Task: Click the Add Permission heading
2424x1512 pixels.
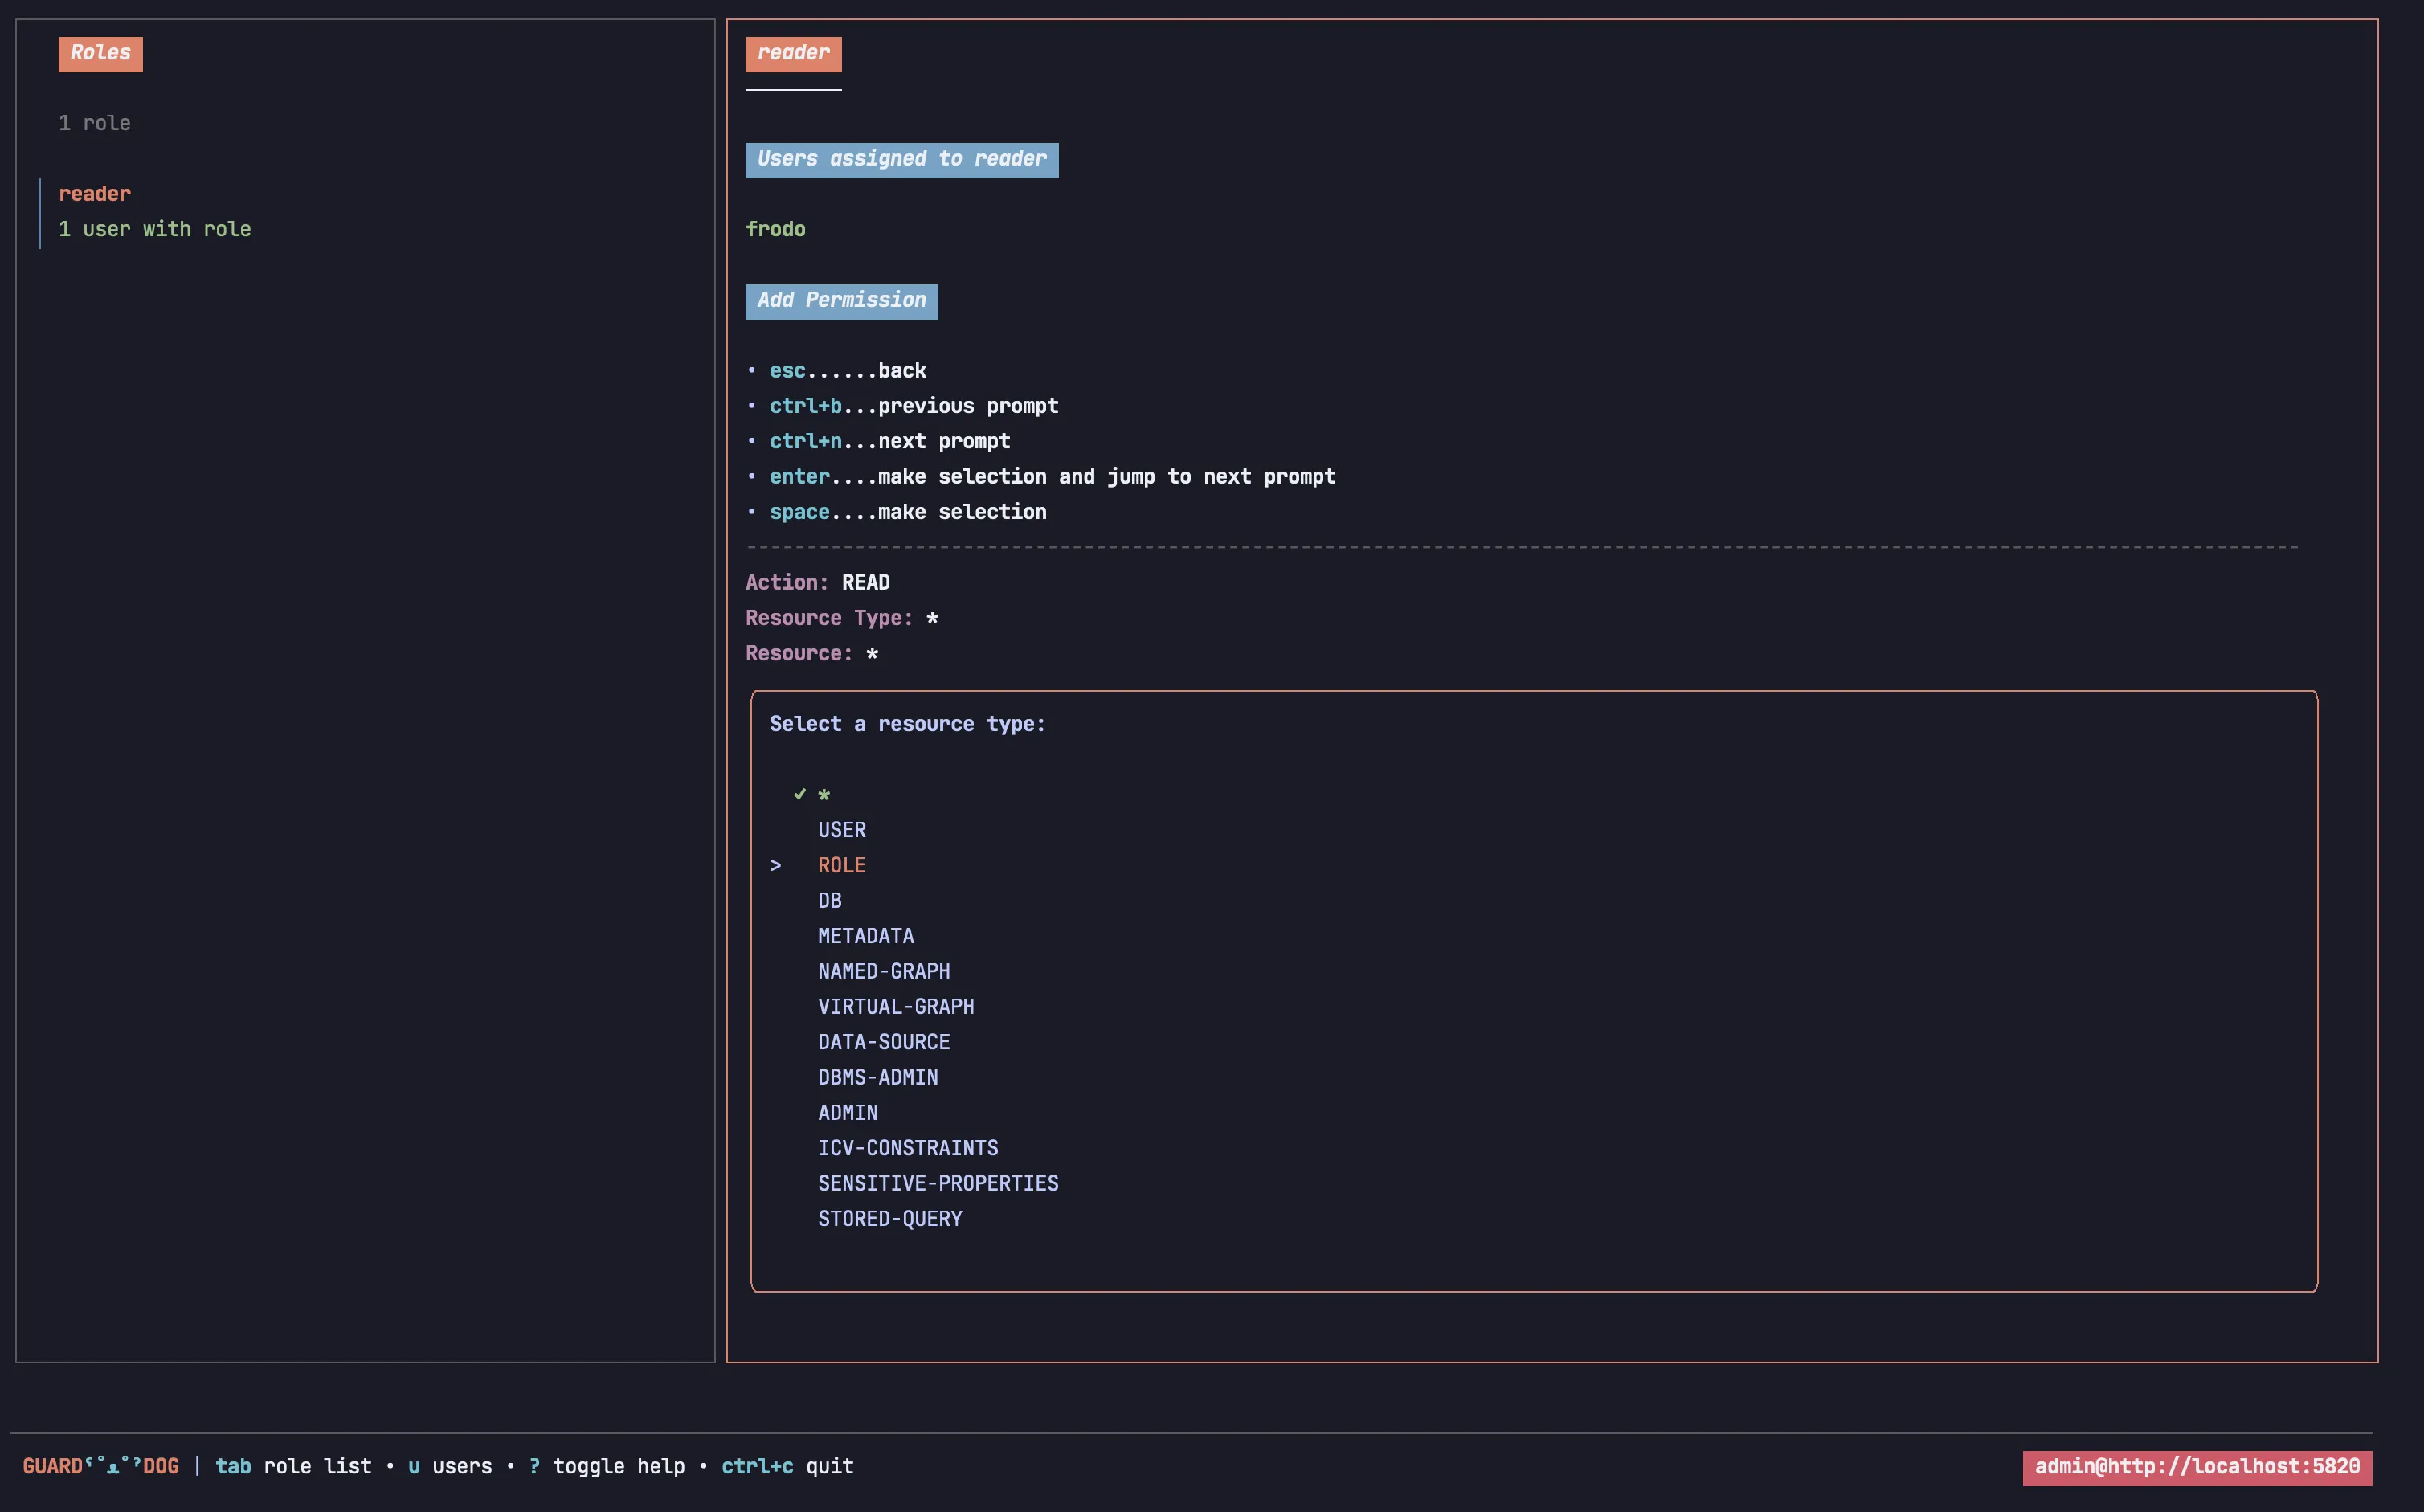Action: (x=841, y=301)
